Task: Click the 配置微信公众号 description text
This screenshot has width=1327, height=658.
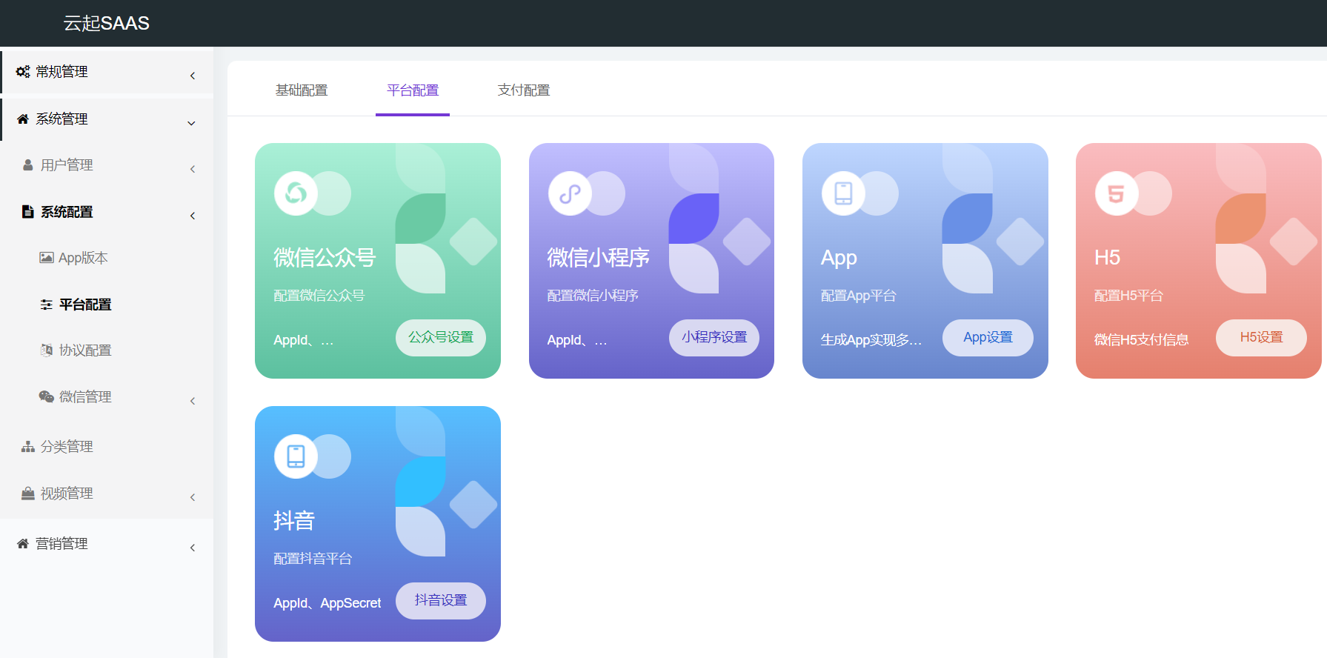Action: [x=319, y=296]
